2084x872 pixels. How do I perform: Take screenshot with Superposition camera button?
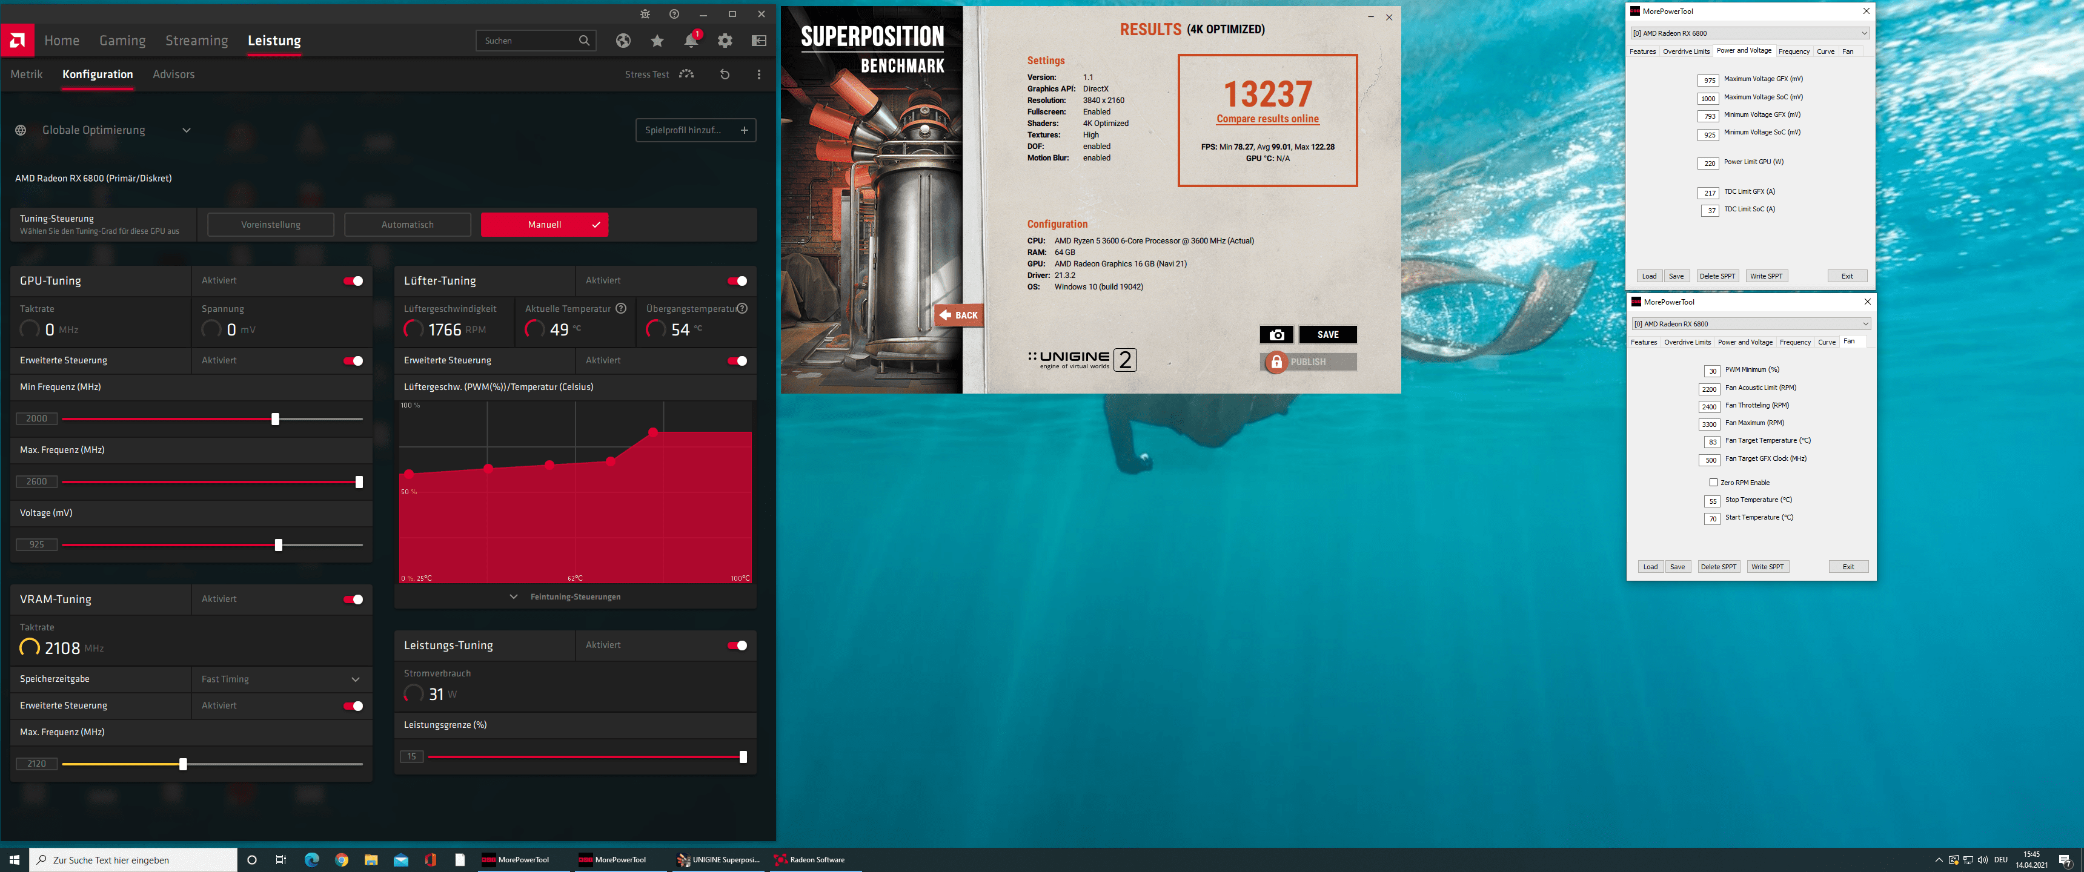[x=1276, y=334]
